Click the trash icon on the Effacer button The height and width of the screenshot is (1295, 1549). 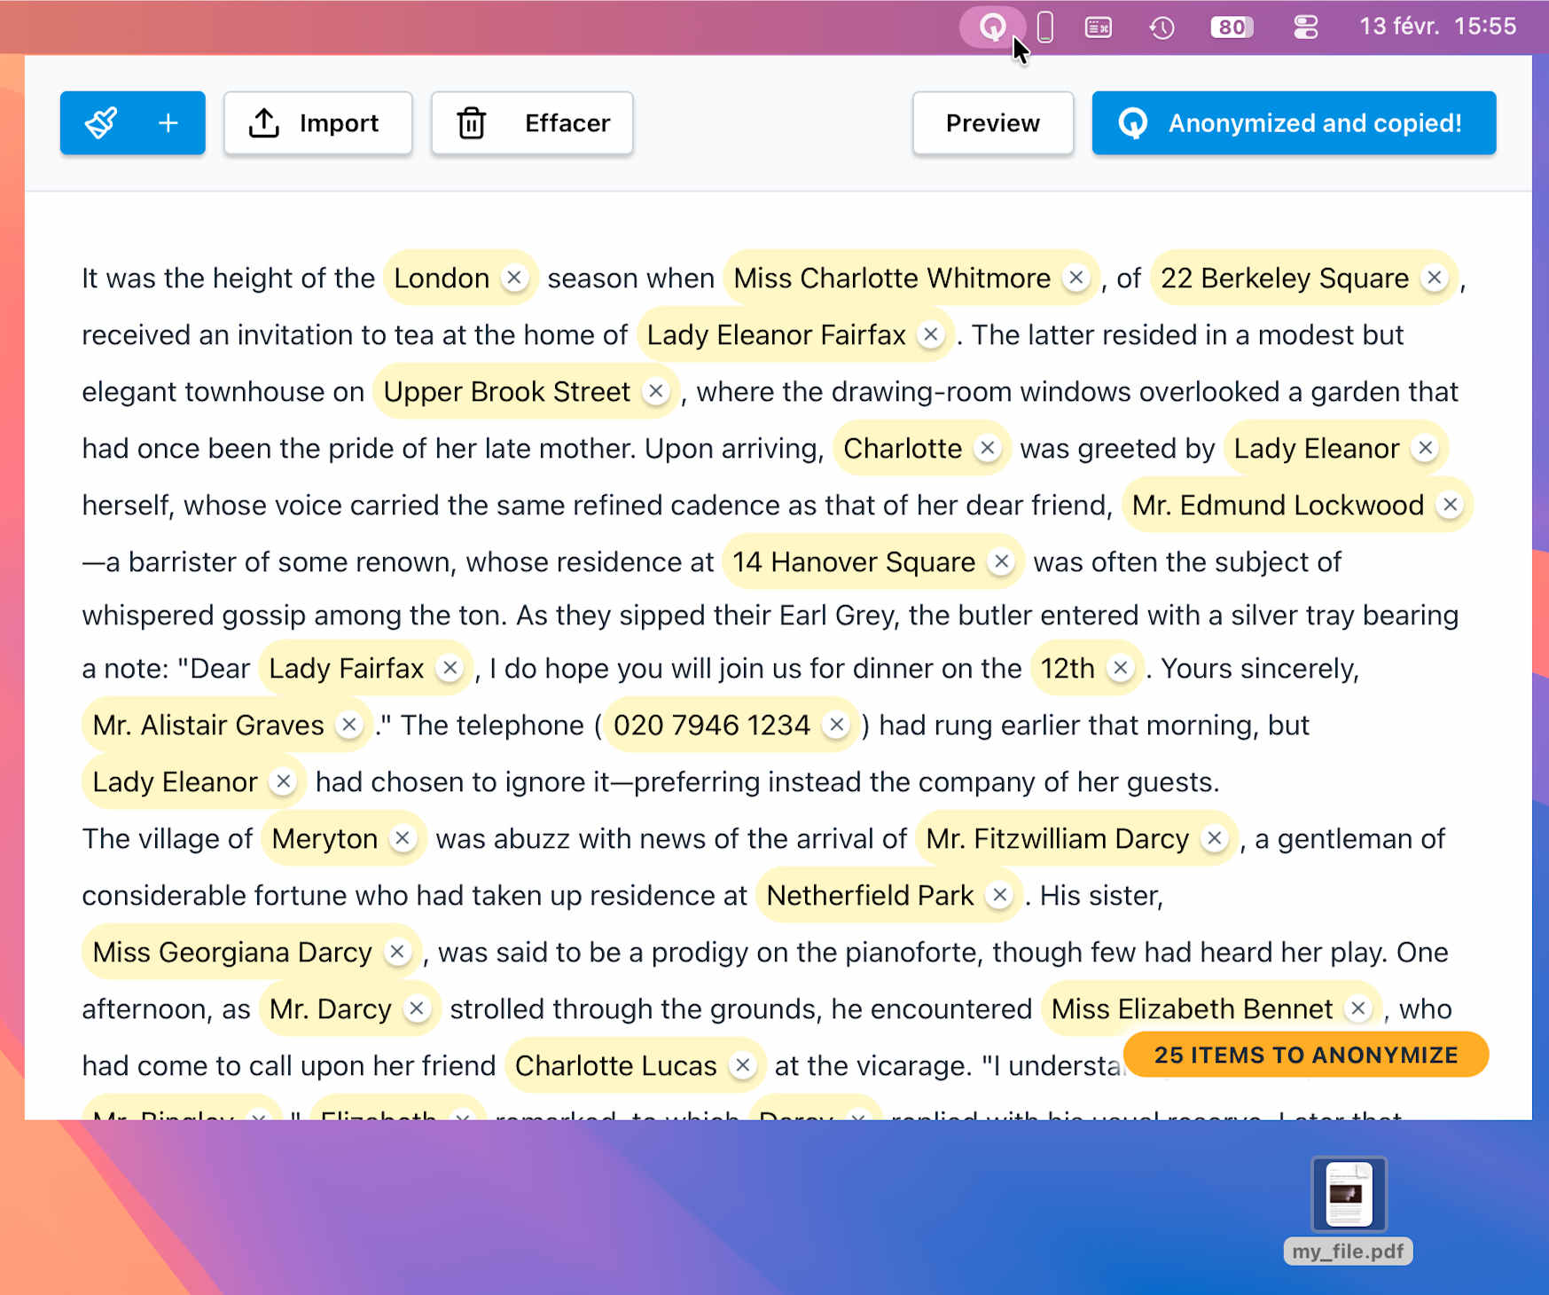pyautogui.click(x=471, y=122)
